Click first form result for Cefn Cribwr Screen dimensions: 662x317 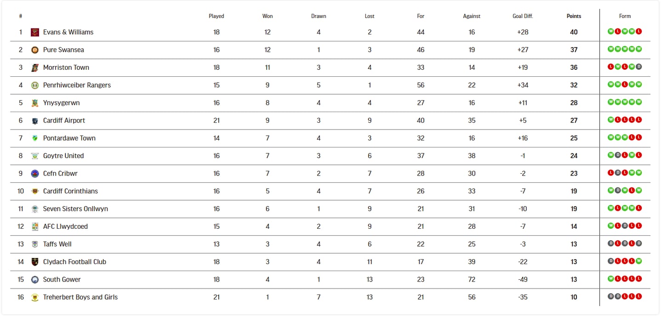coord(611,173)
